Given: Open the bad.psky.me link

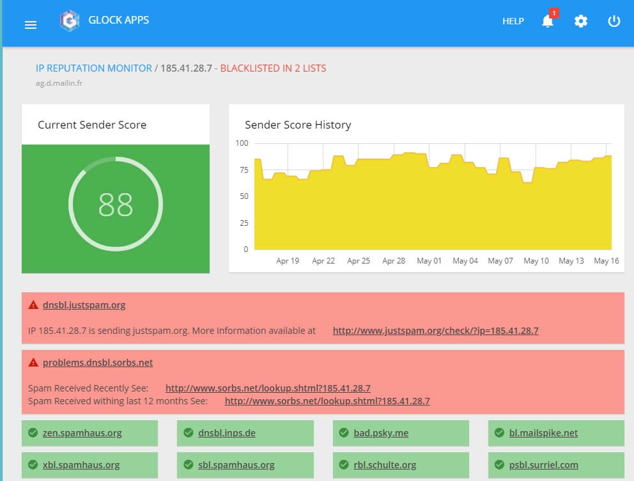Looking at the screenshot, I should point(381,433).
